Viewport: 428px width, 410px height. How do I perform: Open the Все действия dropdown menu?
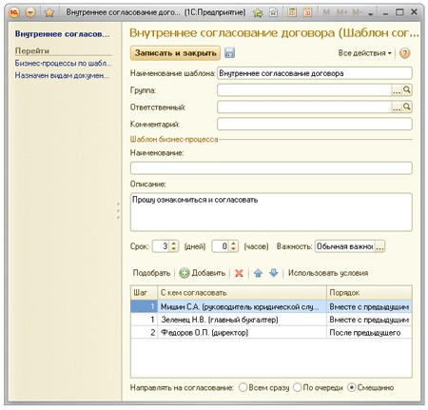(x=364, y=53)
